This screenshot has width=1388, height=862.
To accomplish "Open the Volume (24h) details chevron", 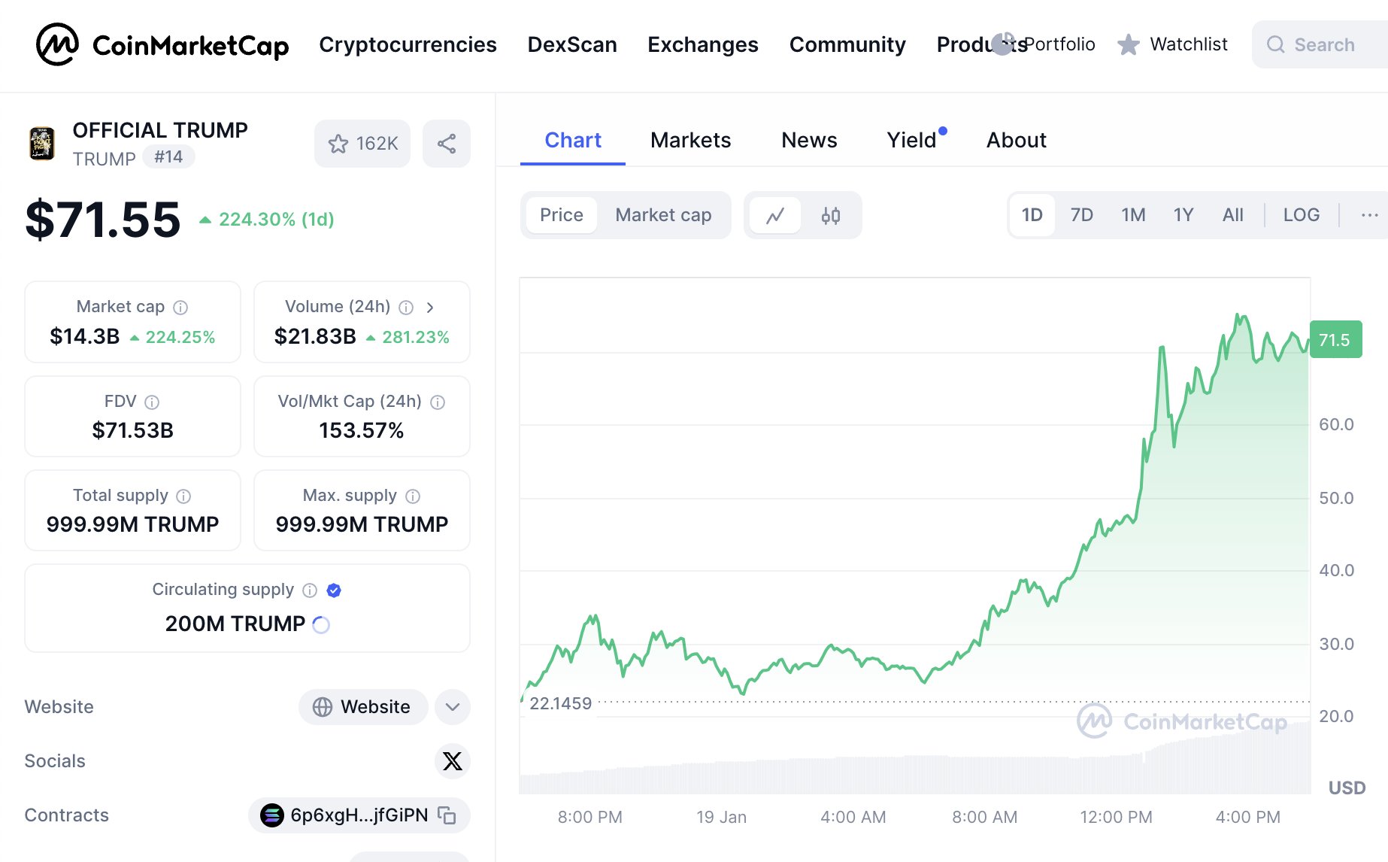I will [x=430, y=308].
